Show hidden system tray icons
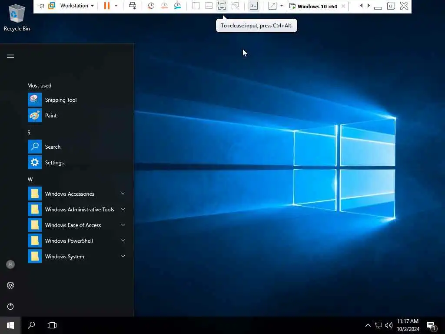The width and height of the screenshot is (445, 334). click(368, 325)
